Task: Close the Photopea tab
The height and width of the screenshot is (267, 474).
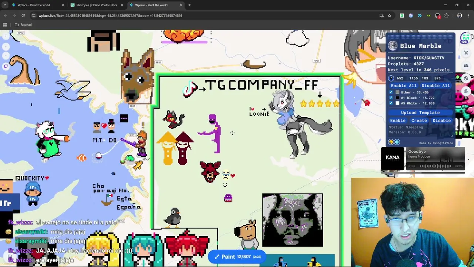Action: tap(122, 5)
